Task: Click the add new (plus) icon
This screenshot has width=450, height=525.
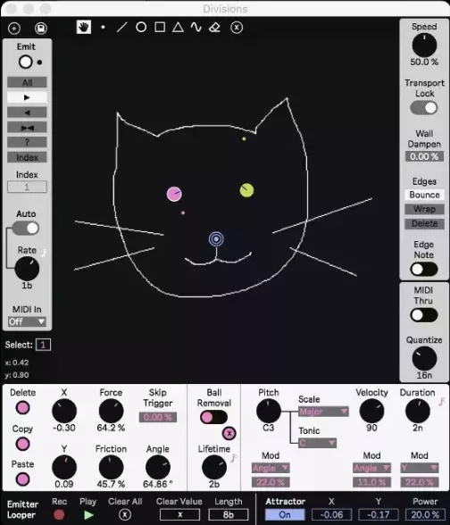Action: coord(14,29)
